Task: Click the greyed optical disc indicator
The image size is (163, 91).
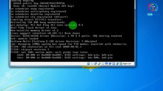Action: coord(92,64)
